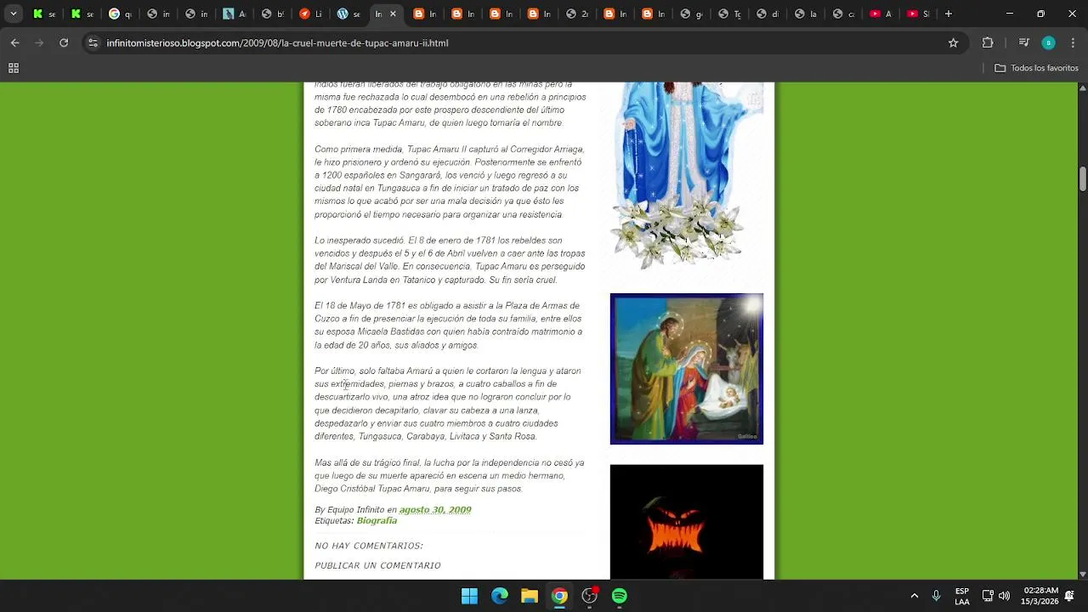This screenshot has height=612, width=1088.
Task: Click the scrollbar down arrow
Action: pos(1082,574)
